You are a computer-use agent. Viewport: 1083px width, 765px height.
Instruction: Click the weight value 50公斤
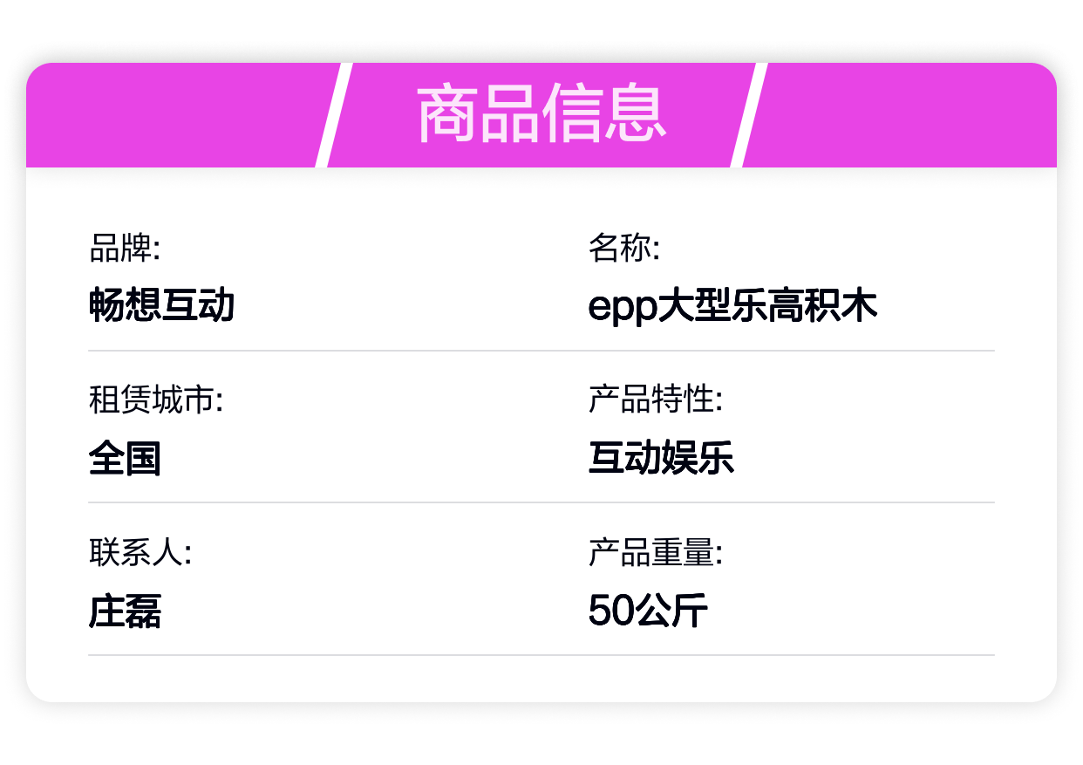click(648, 611)
